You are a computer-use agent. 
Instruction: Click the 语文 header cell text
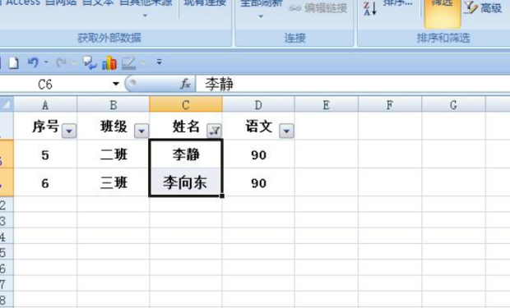(x=258, y=126)
